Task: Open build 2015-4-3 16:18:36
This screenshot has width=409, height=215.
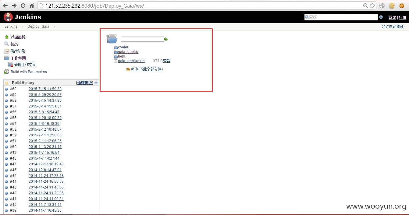Action: click(x=44, y=124)
